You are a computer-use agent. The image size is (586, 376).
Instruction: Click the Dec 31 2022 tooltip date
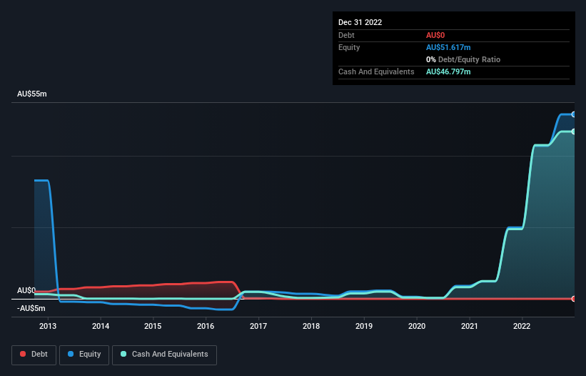(360, 22)
